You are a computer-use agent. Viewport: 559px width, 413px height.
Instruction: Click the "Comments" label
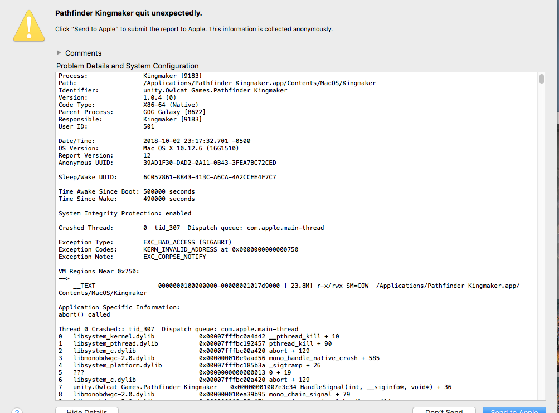point(84,53)
